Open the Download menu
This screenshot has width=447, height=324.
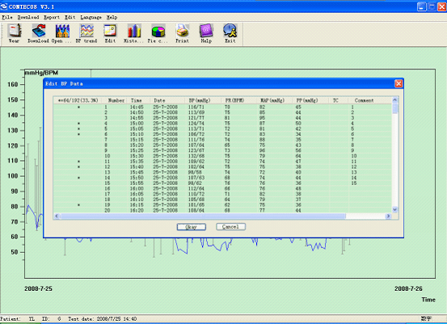pyautogui.click(x=28, y=18)
